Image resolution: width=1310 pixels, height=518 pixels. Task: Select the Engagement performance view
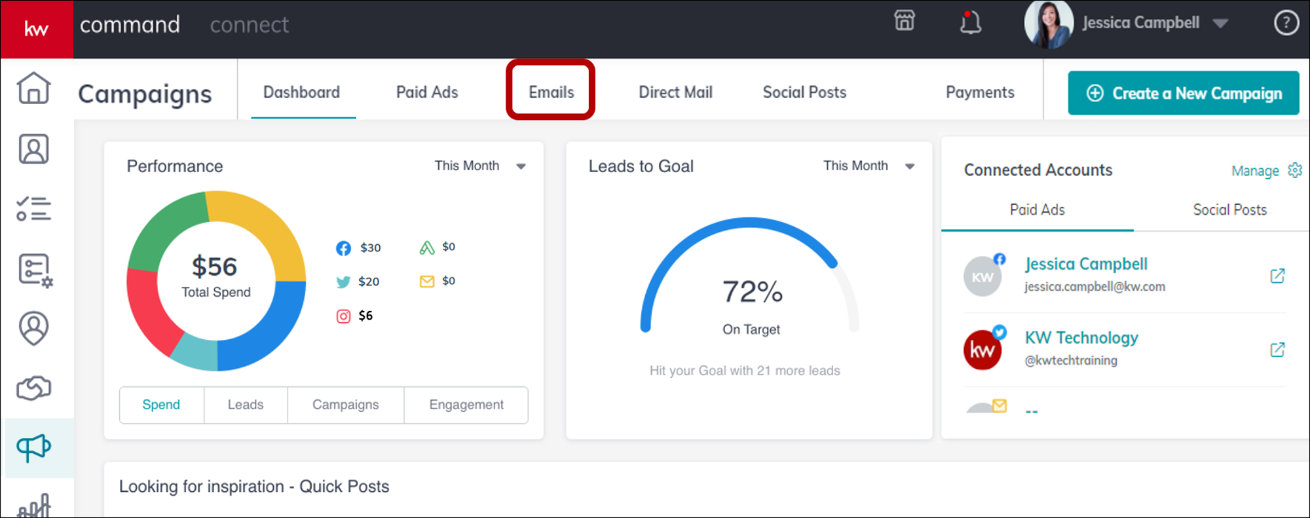click(466, 405)
